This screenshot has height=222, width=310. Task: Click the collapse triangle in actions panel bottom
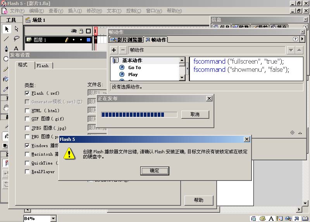300,133
